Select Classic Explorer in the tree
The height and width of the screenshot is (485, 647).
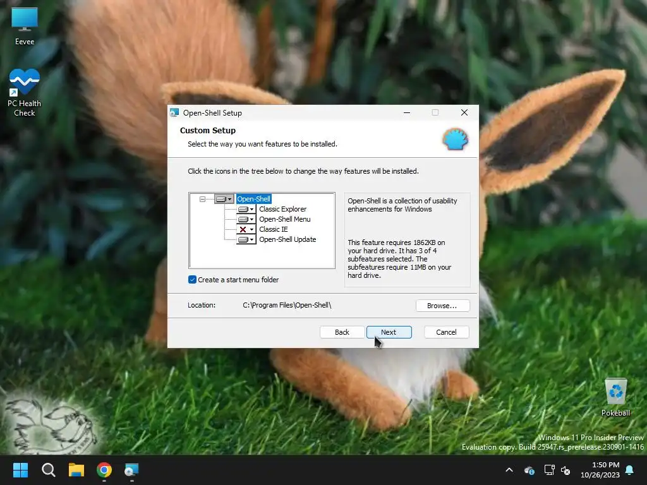click(x=282, y=209)
